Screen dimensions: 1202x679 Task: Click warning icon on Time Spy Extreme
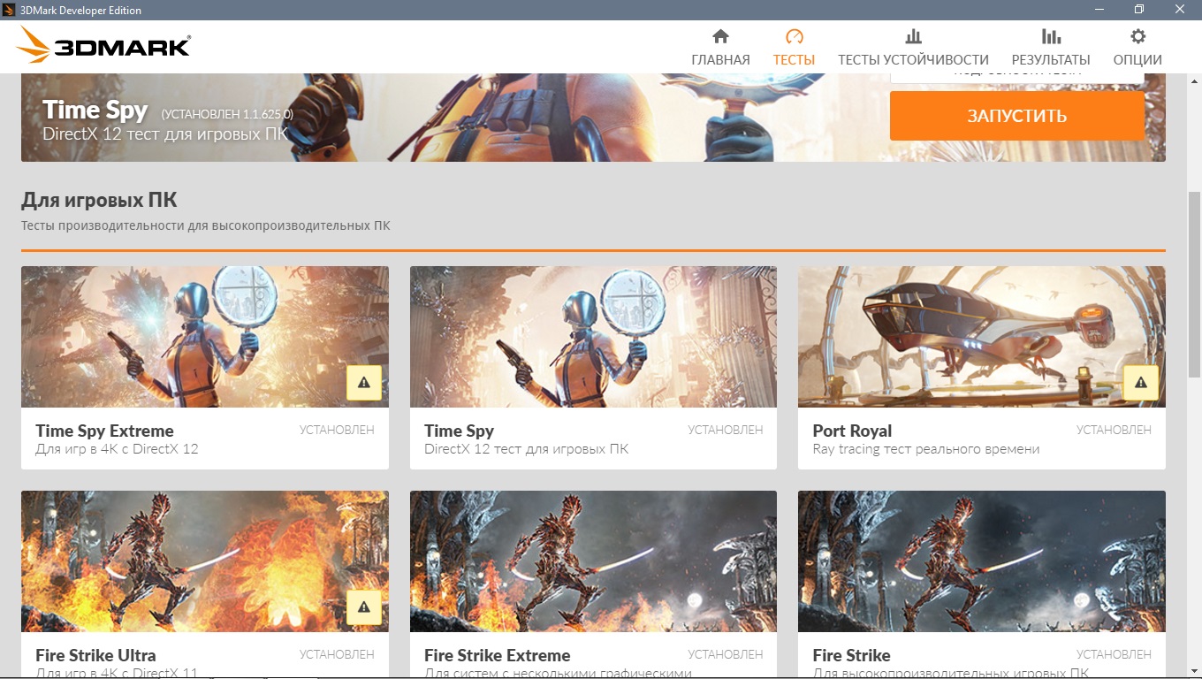point(364,383)
